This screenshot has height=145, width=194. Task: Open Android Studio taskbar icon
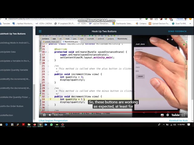(57, 125)
